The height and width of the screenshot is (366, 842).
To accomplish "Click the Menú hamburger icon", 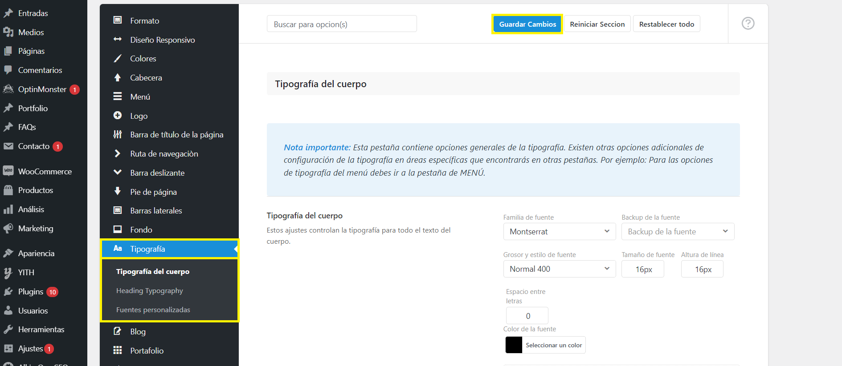I will 118,97.
